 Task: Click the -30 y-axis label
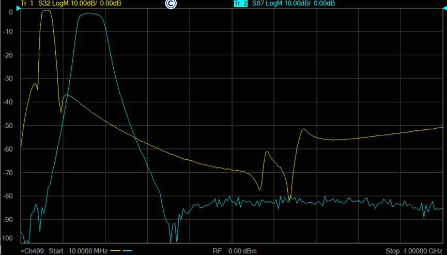(x=8, y=79)
